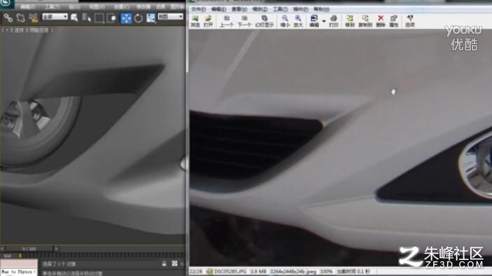Toggle the selection lock icon in status bar
This screenshot has width=492, height=276.
coord(164,264)
